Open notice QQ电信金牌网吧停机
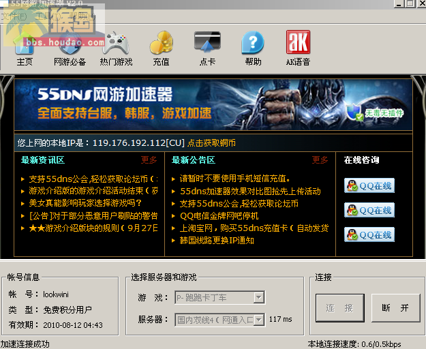This screenshot has width=426, height=349. point(219,216)
